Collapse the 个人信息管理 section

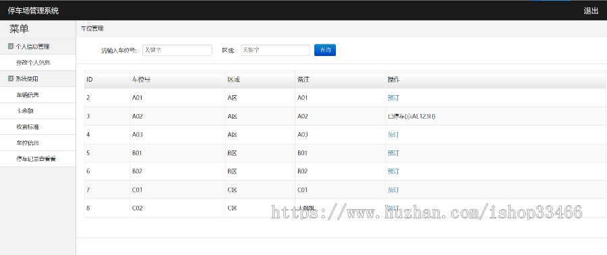coord(38,47)
